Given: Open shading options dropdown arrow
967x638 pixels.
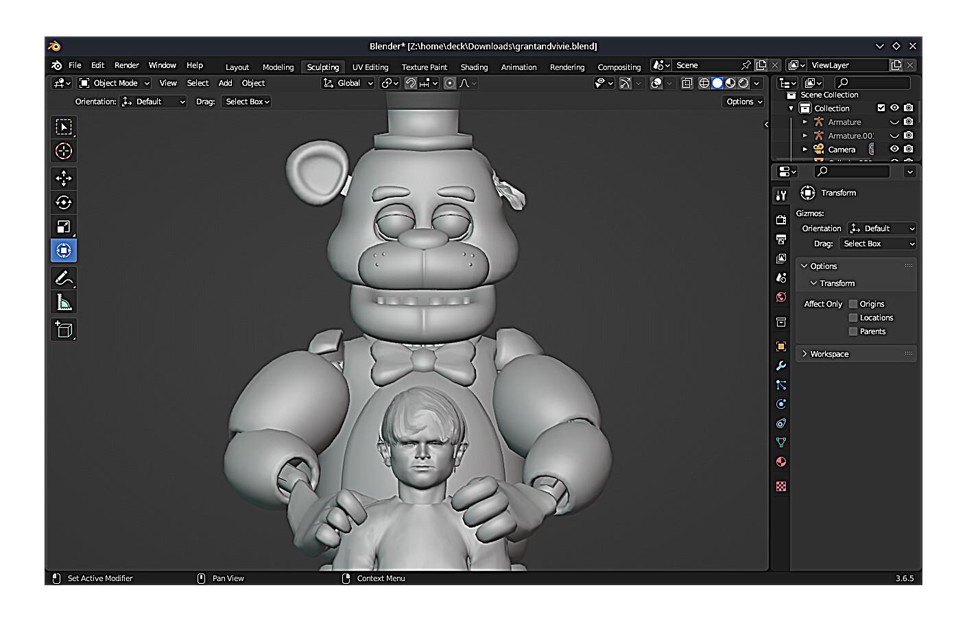Looking at the screenshot, I should [757, 83].
